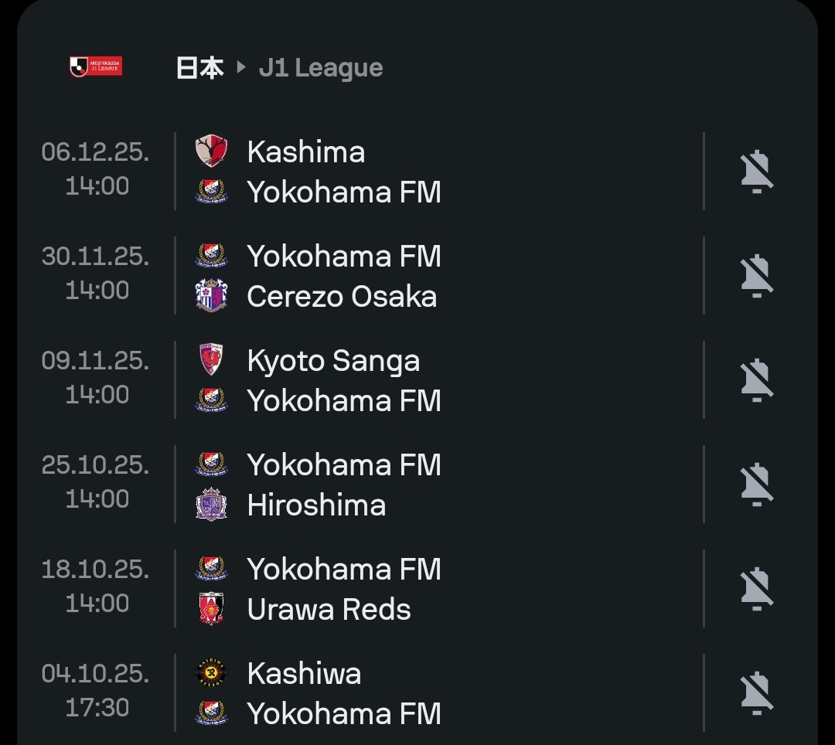The width and height of the screenshot is (835, 745).
Task: Toggle notification bell for Kashima vs Yokohama FM
Action: (x=756, y=172)
